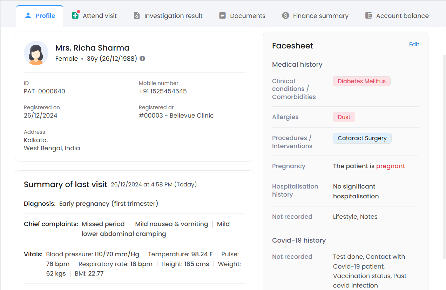This screenshot has width=446, height=290.
Task: Switch to the Investigation result tab
Action: 168,16
